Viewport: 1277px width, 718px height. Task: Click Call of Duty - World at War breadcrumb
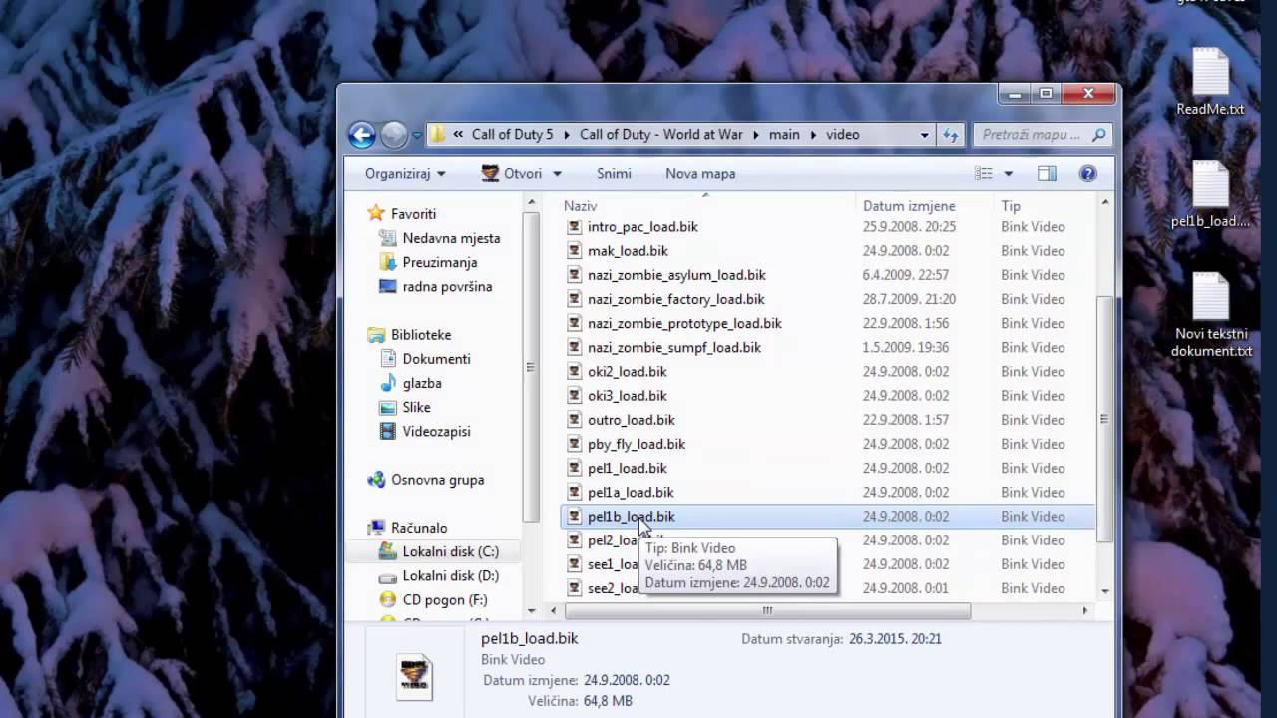[661, 134]
